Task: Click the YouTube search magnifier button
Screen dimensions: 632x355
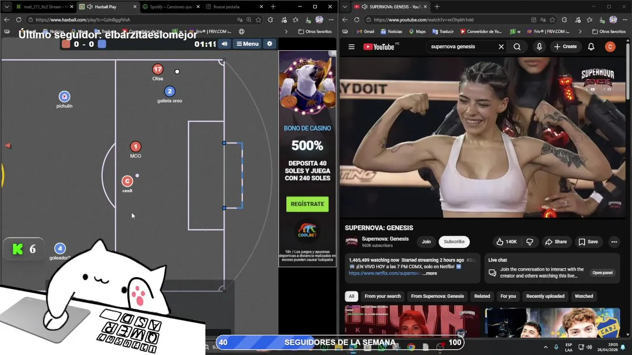Action: tap(517, 47)
